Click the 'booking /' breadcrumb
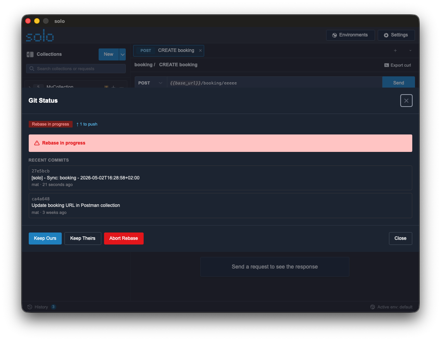 (x=145, y=65)
